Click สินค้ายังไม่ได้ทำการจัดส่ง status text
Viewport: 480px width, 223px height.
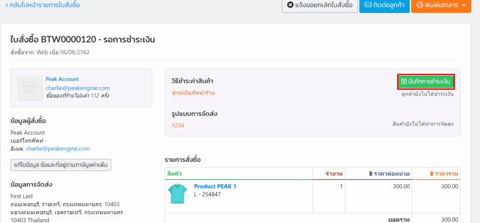coord(423,124)
